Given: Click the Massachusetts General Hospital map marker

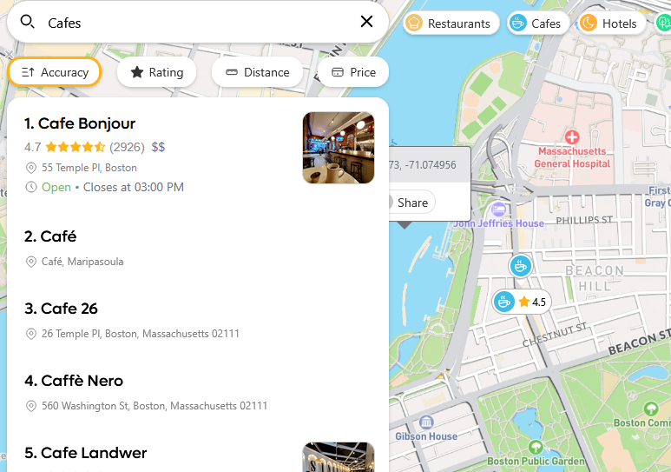Looking at the screenshot, I should [572, 137].
